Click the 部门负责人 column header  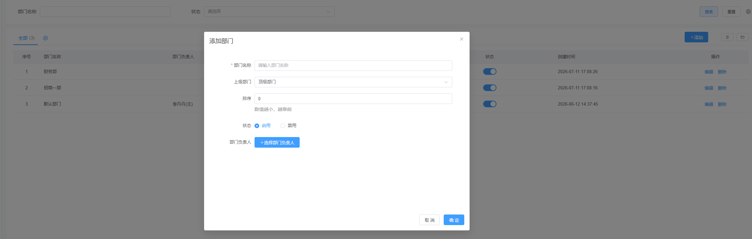click(x=183, y=57)
